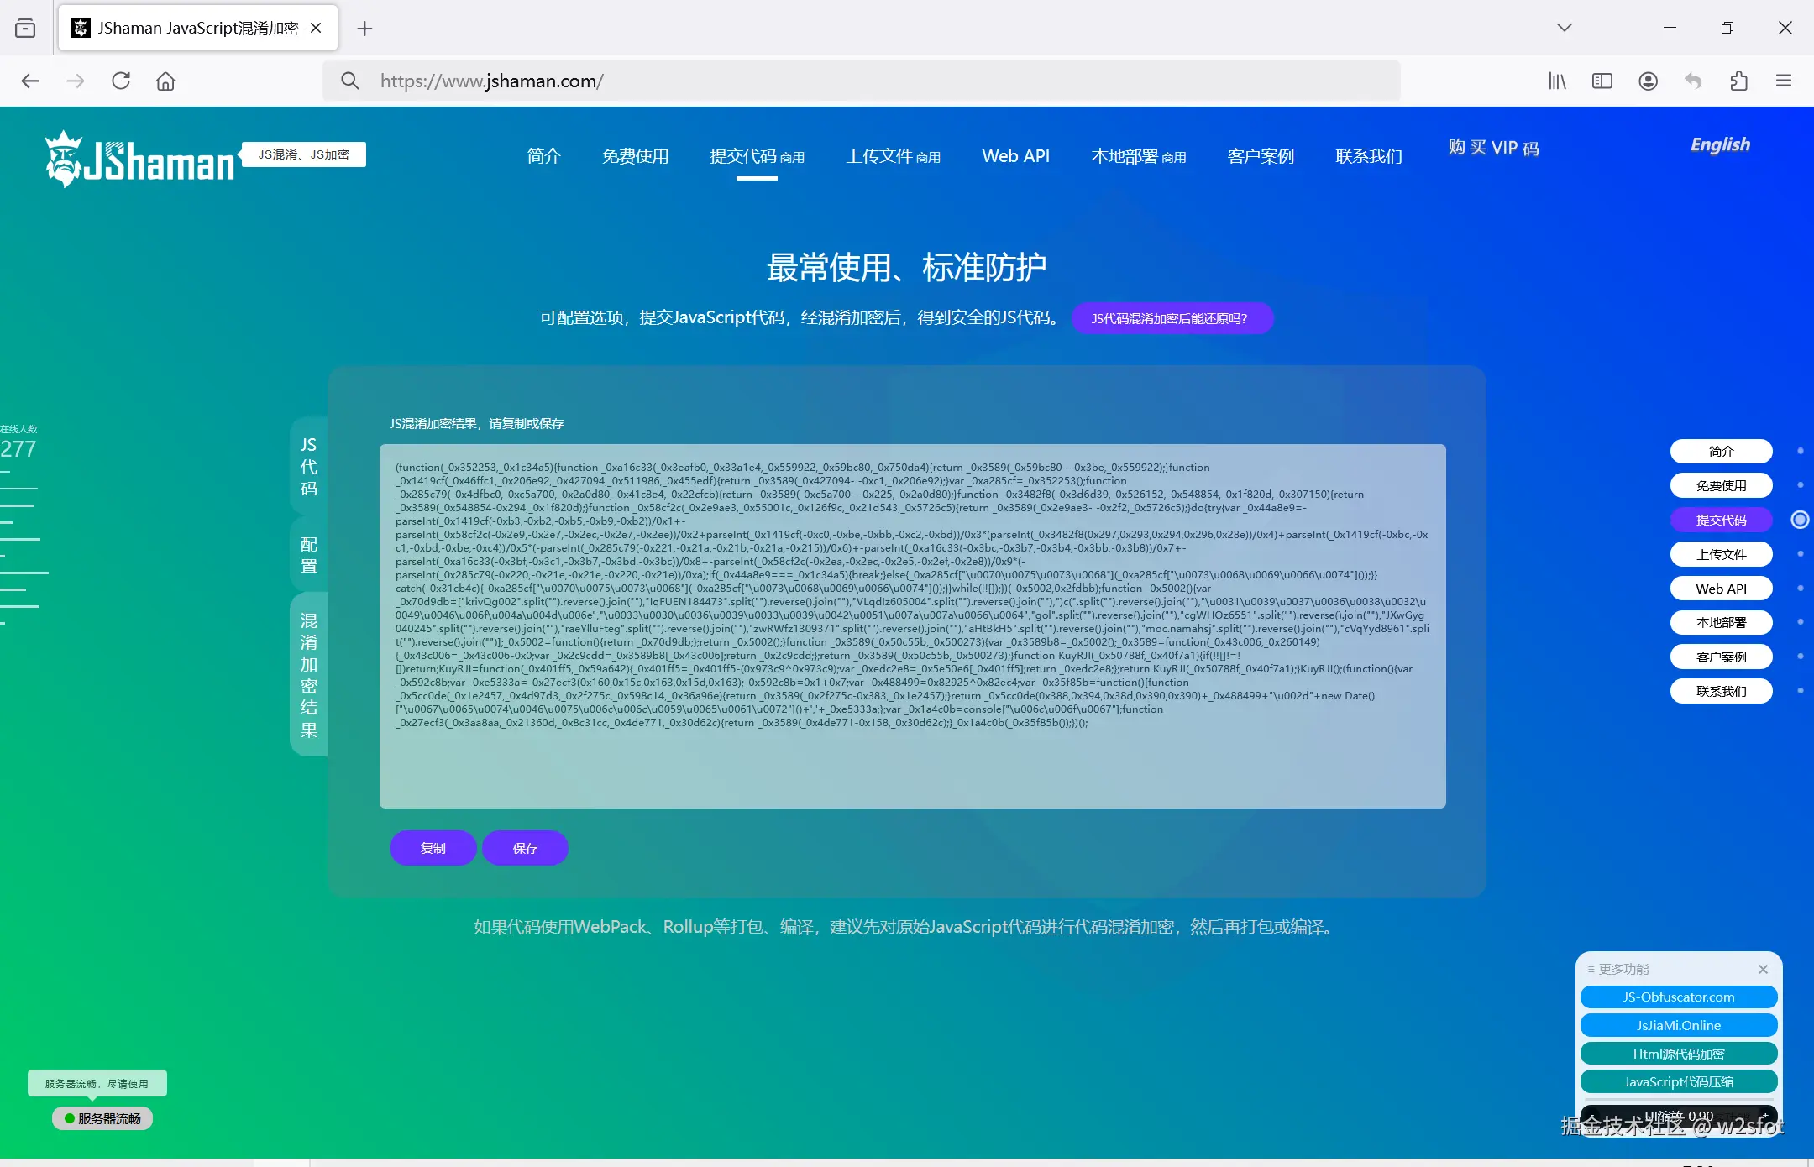This screenshot has width=1814, height=1167.
Task: Open the hamburger icon on 更多功能 panel
Action: click(1591, 970)
